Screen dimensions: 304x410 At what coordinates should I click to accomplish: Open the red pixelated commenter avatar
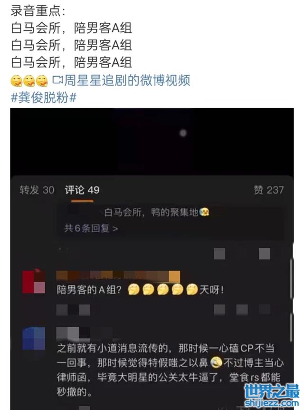(x=34, y=282)
